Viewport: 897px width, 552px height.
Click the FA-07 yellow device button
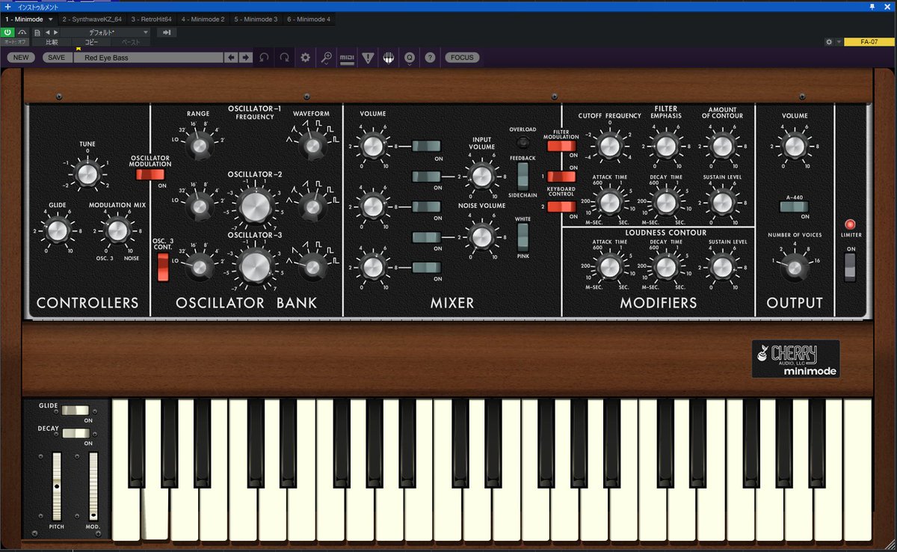click(869, 42)
